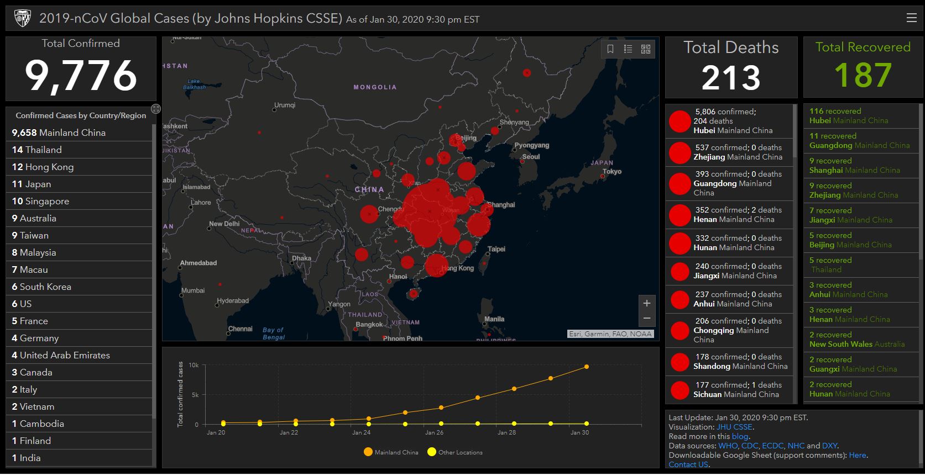Select Chongqing 206 confirmed row
The height and width of the screenshot is (476, 925).
pos(729,330)
